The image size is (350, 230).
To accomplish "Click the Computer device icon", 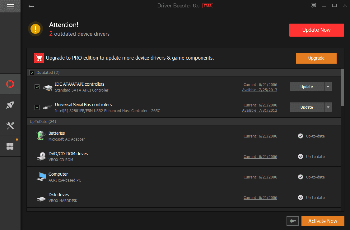I will (x=41, y=177).
